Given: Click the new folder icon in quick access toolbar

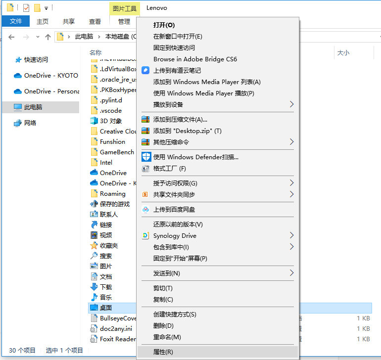Looking at the screenshot, I should 37,8.
